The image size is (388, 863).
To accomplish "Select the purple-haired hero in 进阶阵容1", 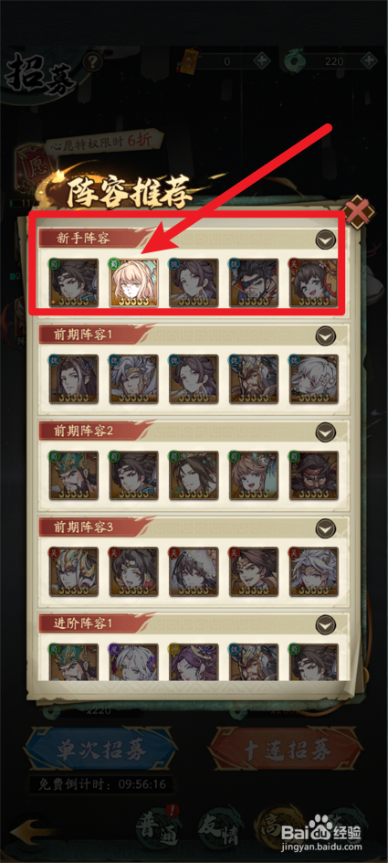I will (194, 663).
